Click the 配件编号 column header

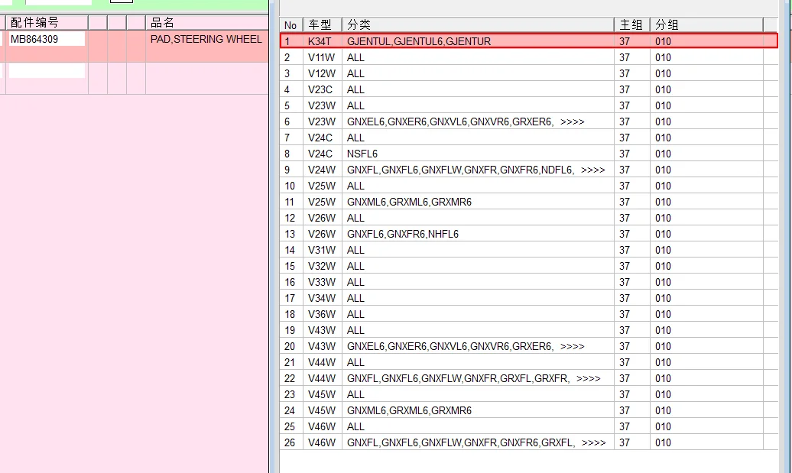pos(47,23)
